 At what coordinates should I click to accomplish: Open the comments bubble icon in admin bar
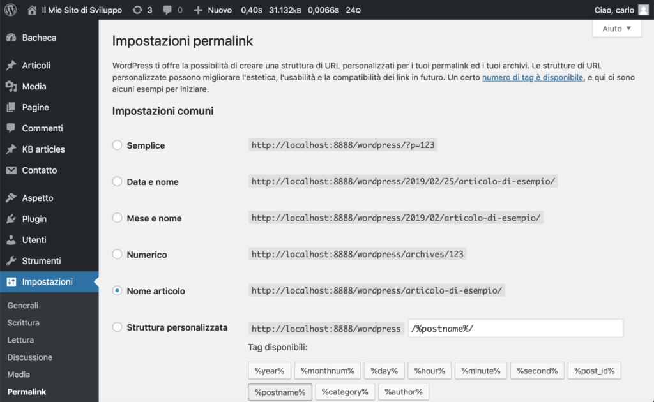(x=167, y=10)
